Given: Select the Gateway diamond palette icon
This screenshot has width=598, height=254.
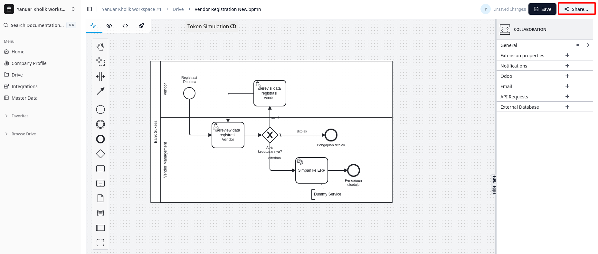Looking at the screenshot, I should coord(100,154).
